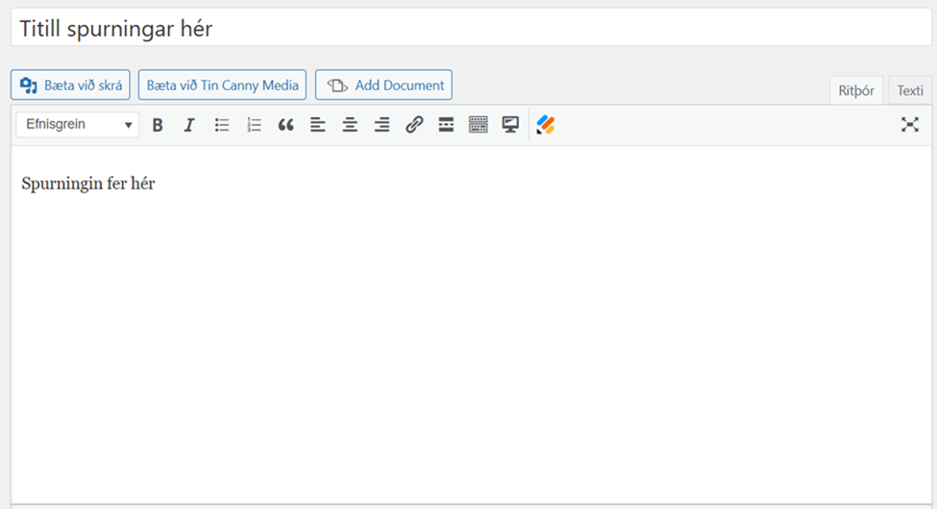
Task: Switch to the Texti tab
Action: tap(909, 90)
